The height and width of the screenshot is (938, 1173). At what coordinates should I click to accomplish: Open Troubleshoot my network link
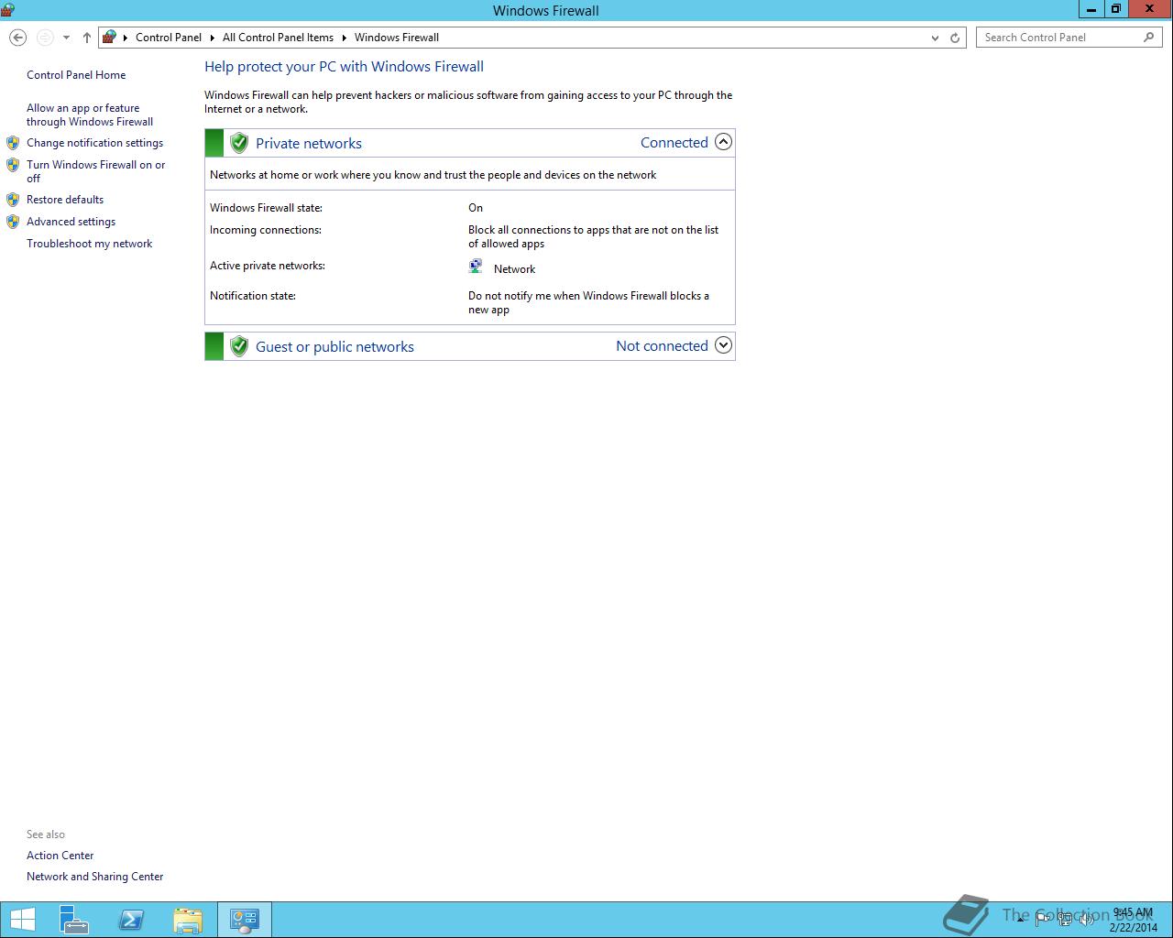tap(89, 244)
